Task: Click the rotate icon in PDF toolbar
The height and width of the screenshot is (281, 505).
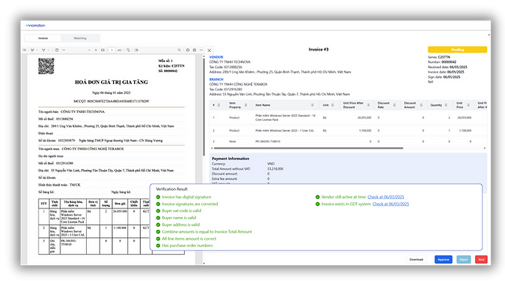Action: [x=128, y=50]
